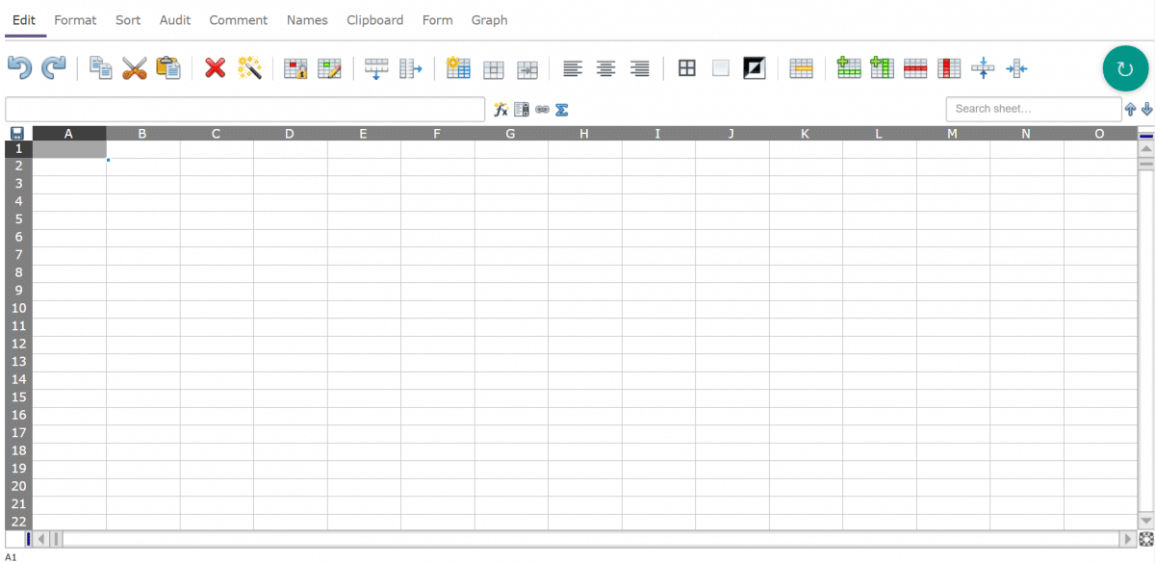Image resolution: width=1155 pixels, height=563 pixels.
Task: Open the function fx icon
Action: click(x=500, y=109)
